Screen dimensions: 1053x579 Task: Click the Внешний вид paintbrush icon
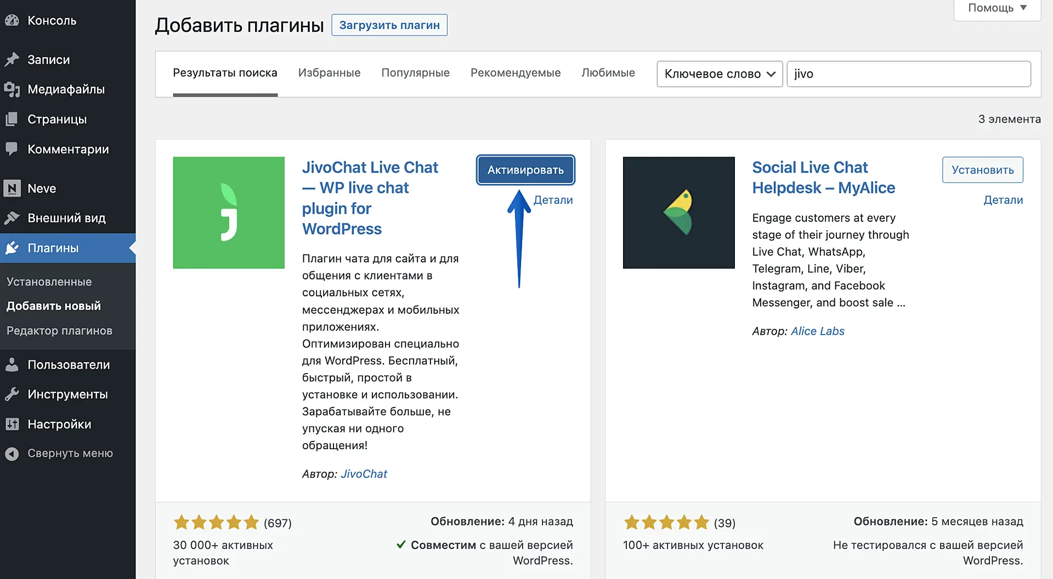pyautogui.click(x=12, y=218)
